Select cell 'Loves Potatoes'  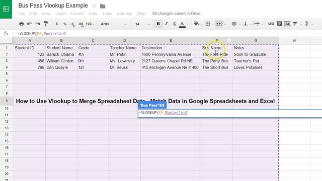[x=256, y=67]
